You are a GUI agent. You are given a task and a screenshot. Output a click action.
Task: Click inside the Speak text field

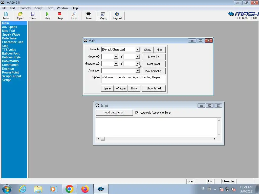point(133,79)
